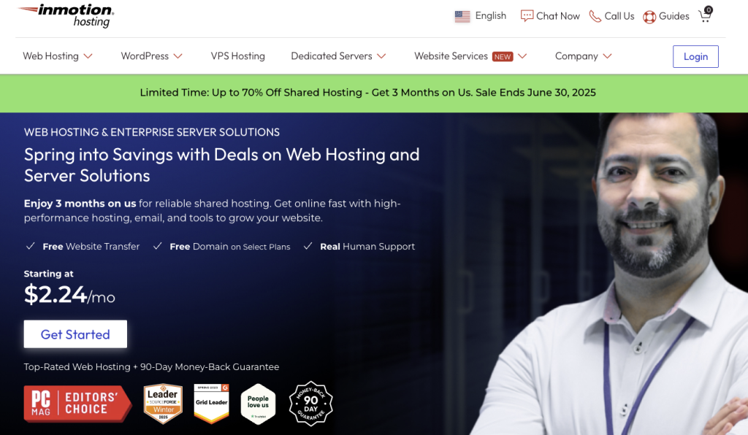Click the People love us badge
748x435 pixels.
258,404
